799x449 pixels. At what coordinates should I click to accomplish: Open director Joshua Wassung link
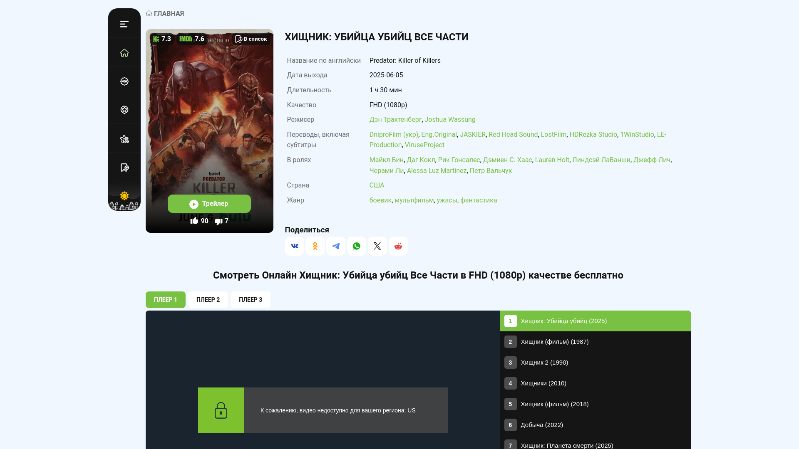(x=450, y=120)
